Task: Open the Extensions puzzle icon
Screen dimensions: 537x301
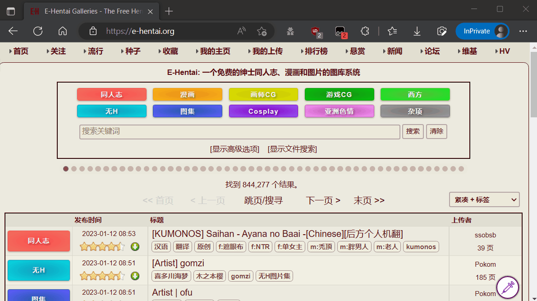Action: pos(365,31)
